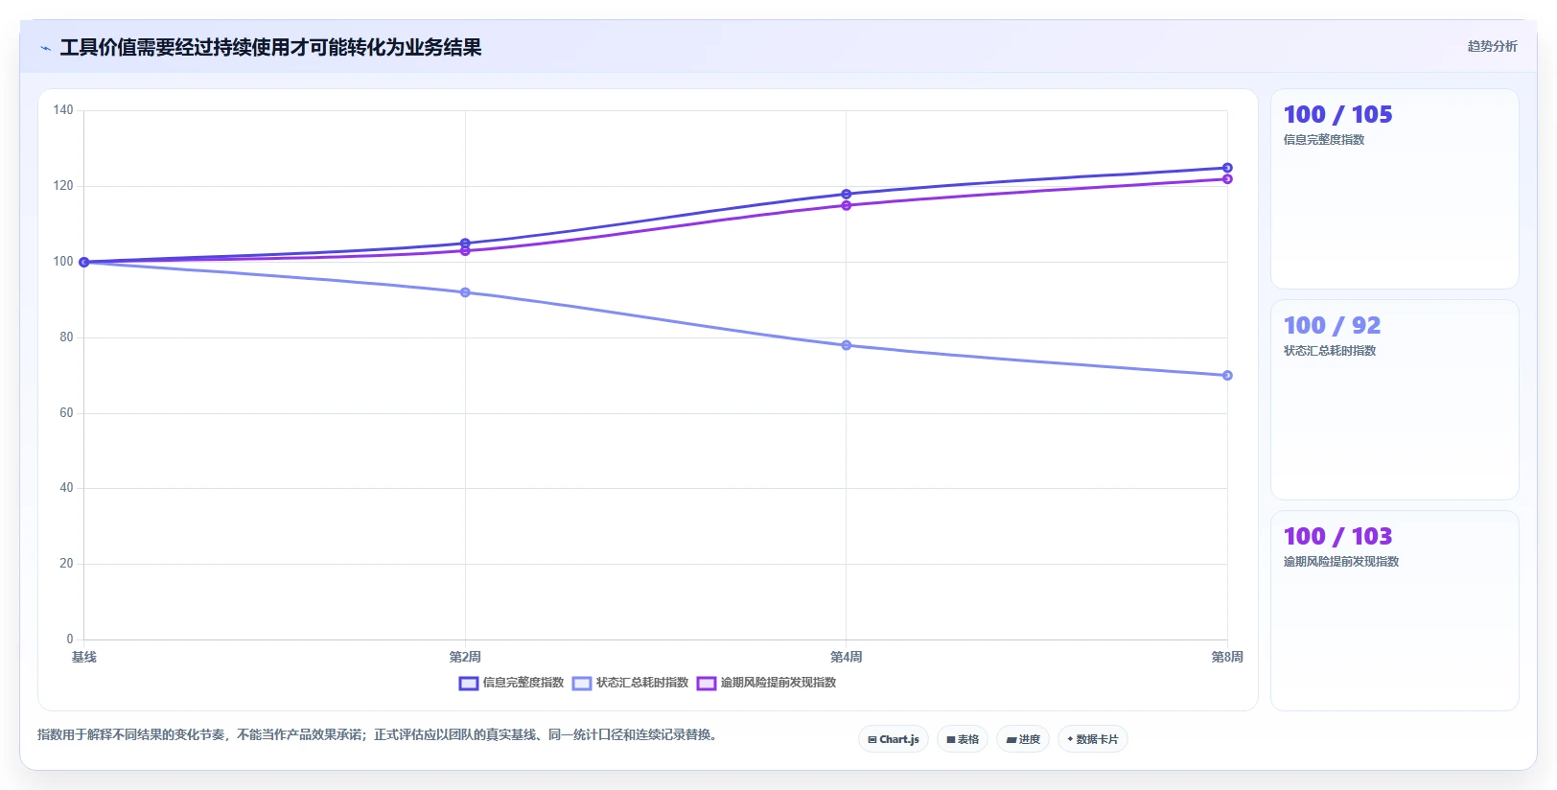Viewport: 1557px width, 790px height.
Task: Click the 100 / 105 value in the card
Action: (1337, 115)
